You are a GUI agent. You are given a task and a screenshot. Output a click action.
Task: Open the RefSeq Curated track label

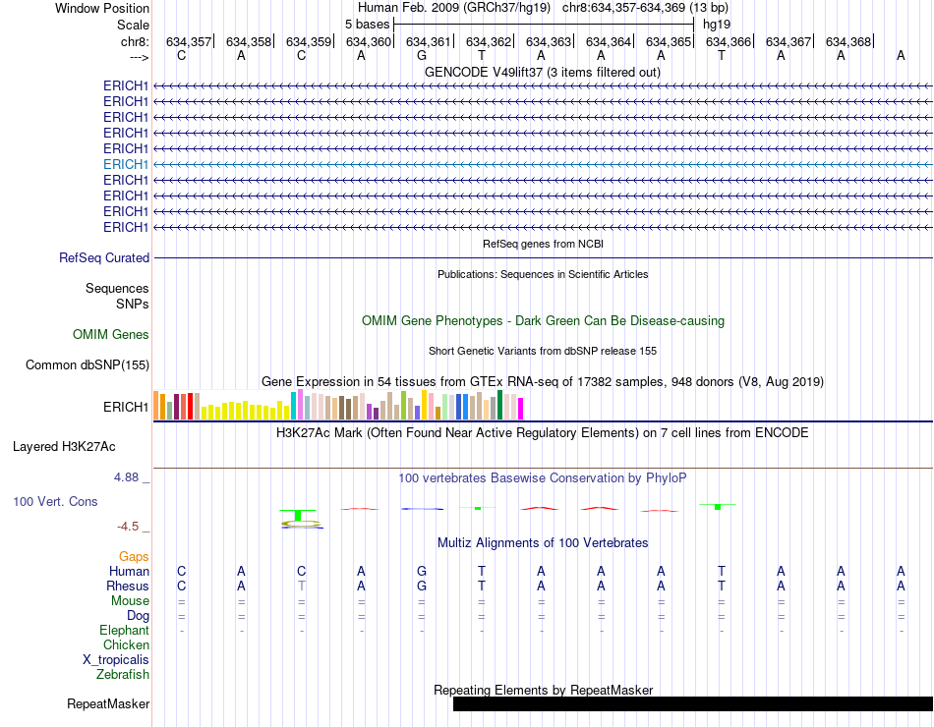point(104,257)
